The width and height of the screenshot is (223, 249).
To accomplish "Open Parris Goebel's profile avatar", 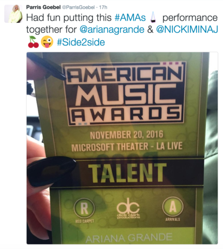I will click(13, 14).
